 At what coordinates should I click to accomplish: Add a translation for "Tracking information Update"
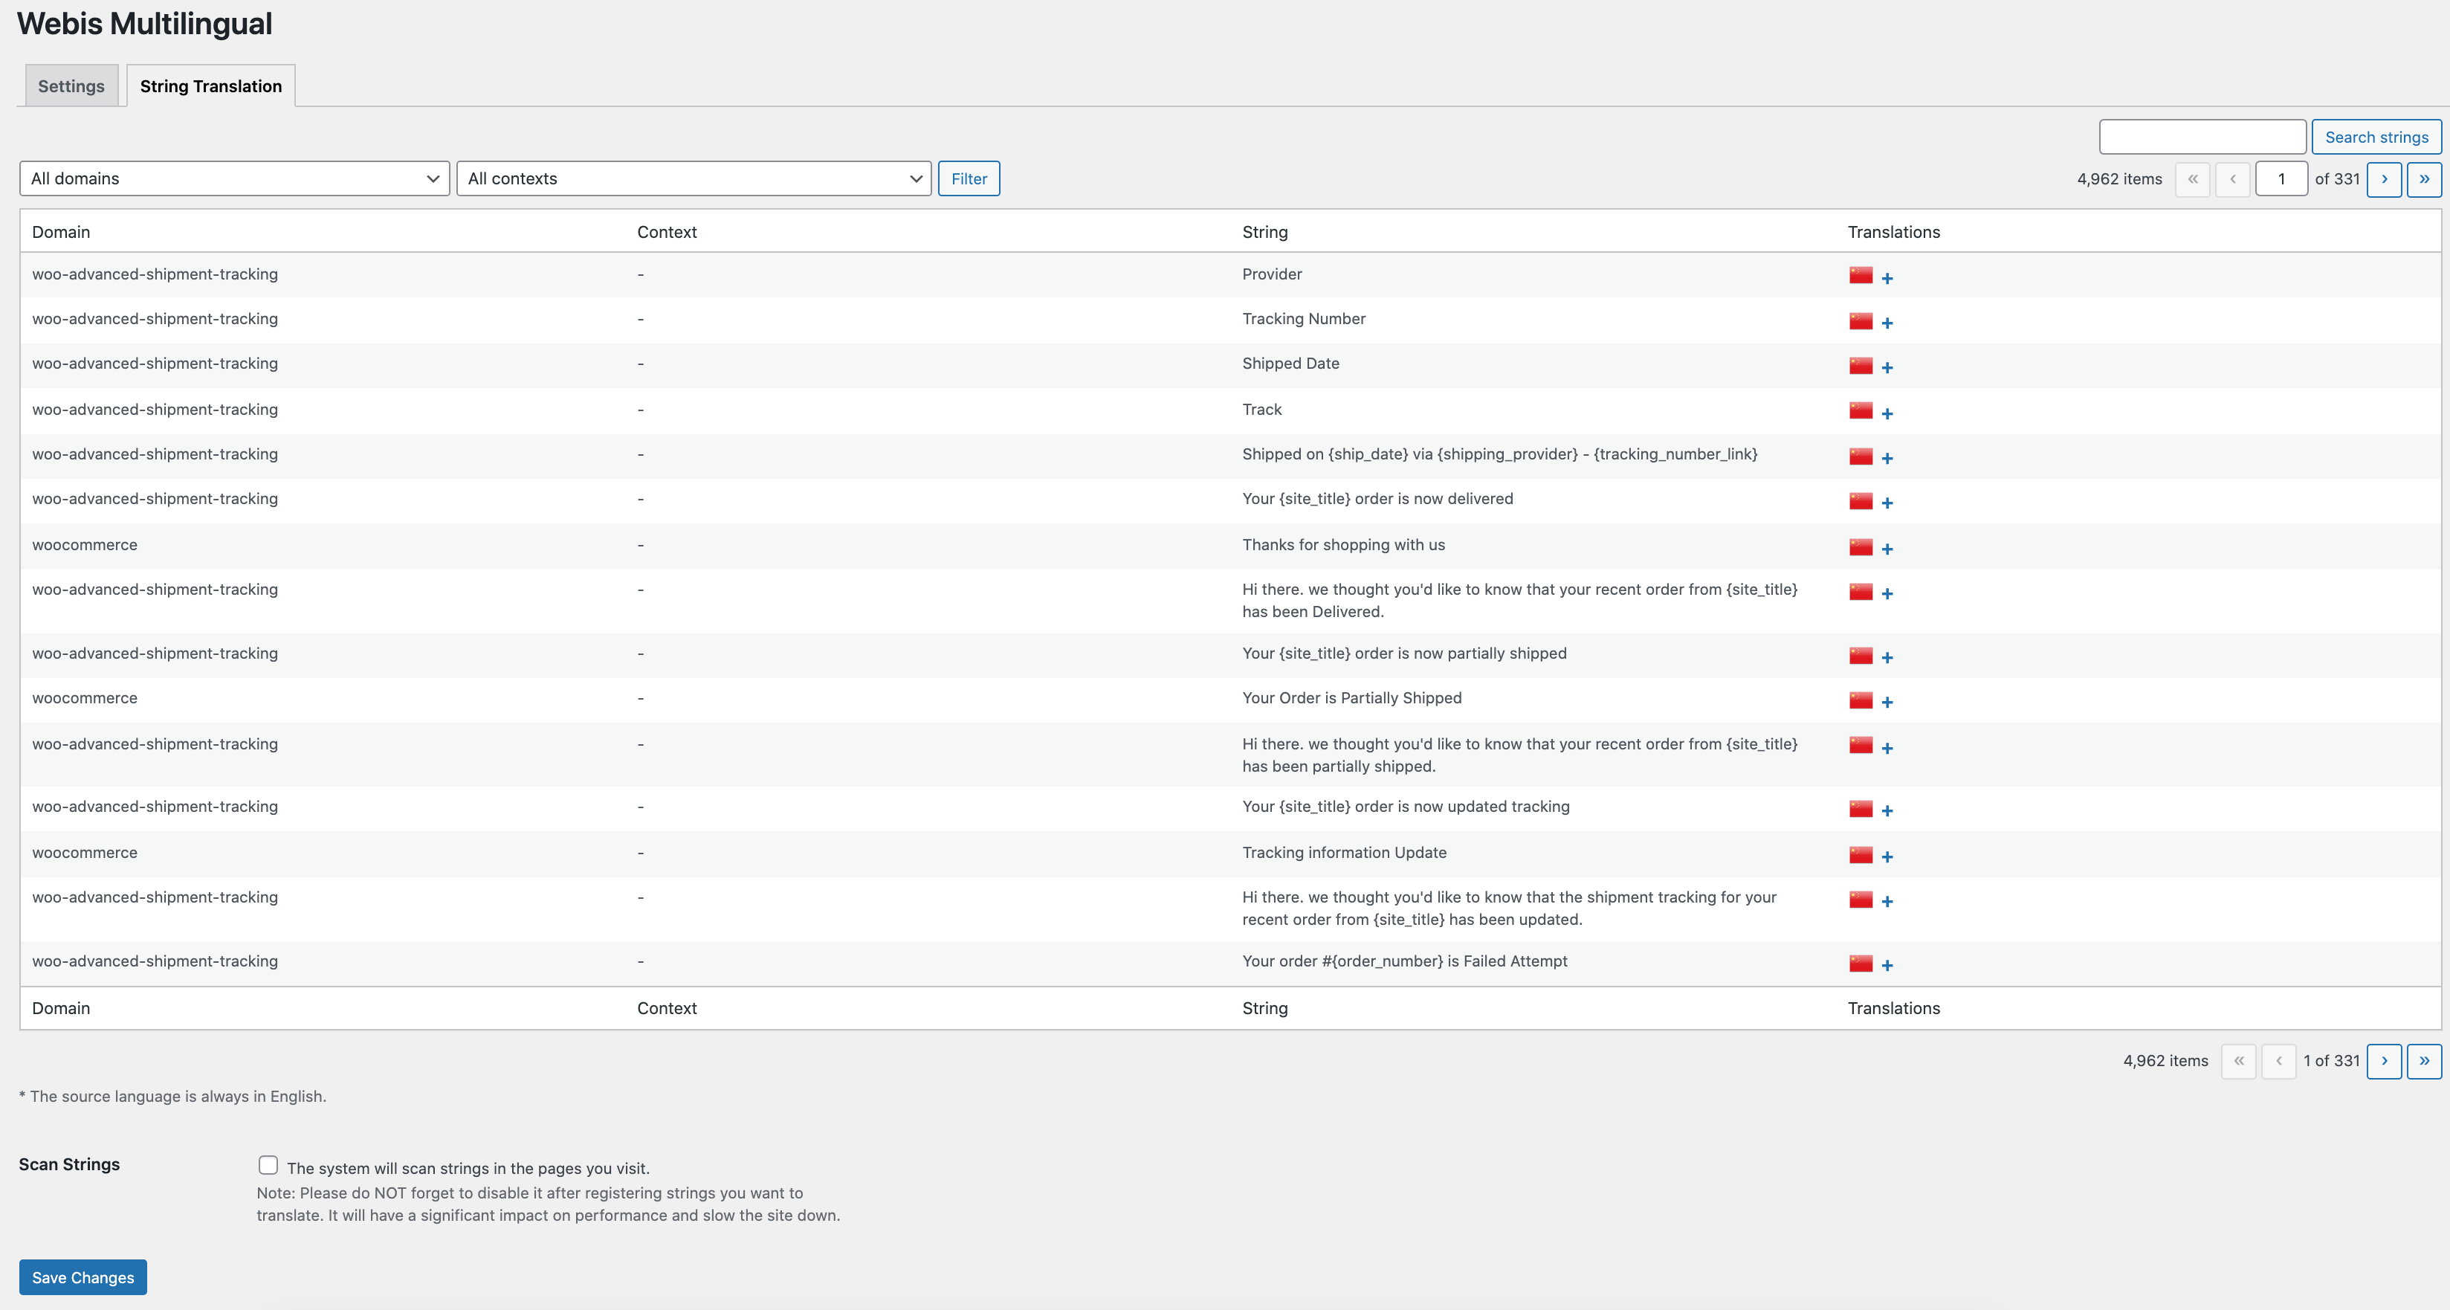[1887, 856]
